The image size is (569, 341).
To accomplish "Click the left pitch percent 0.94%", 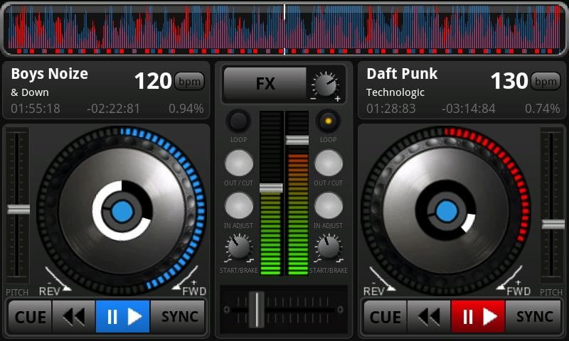I will (x=186, y=109).
